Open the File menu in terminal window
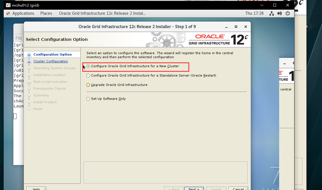The height and width of the screenshot is (190, 322). point(19,38)
